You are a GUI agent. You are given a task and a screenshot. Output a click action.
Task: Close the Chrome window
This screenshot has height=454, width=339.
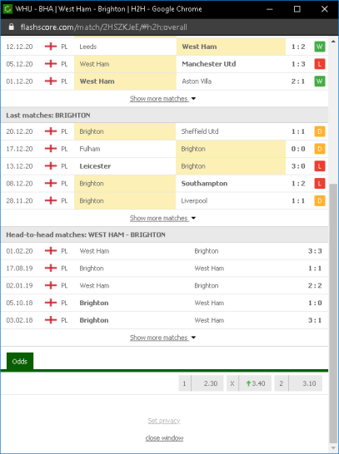click(325, 9)
